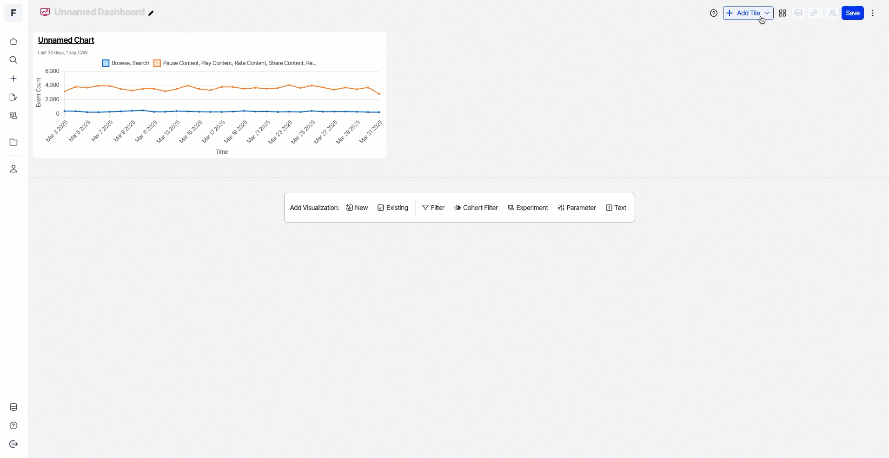Click the 'Mar 17 2025' axis label
Viewport: 889px width, 458px height.
pyautogui.click(x=213, y=131)
